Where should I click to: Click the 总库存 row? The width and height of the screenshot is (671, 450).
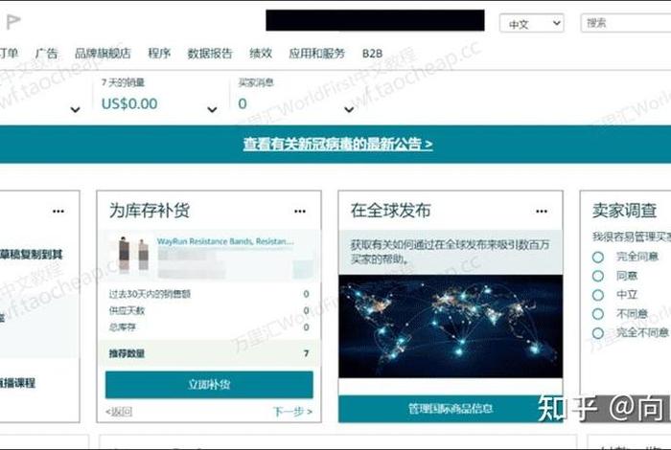[x=209, y=327]
